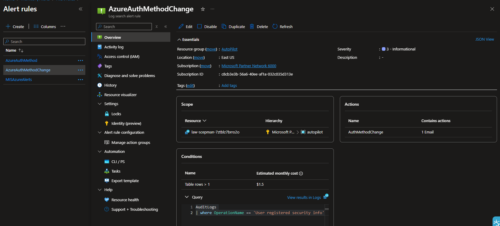Open the Alert rules toolbar ellipsis menu
The width and height of the screenshot is (500, 226).
tap(63, 26)
